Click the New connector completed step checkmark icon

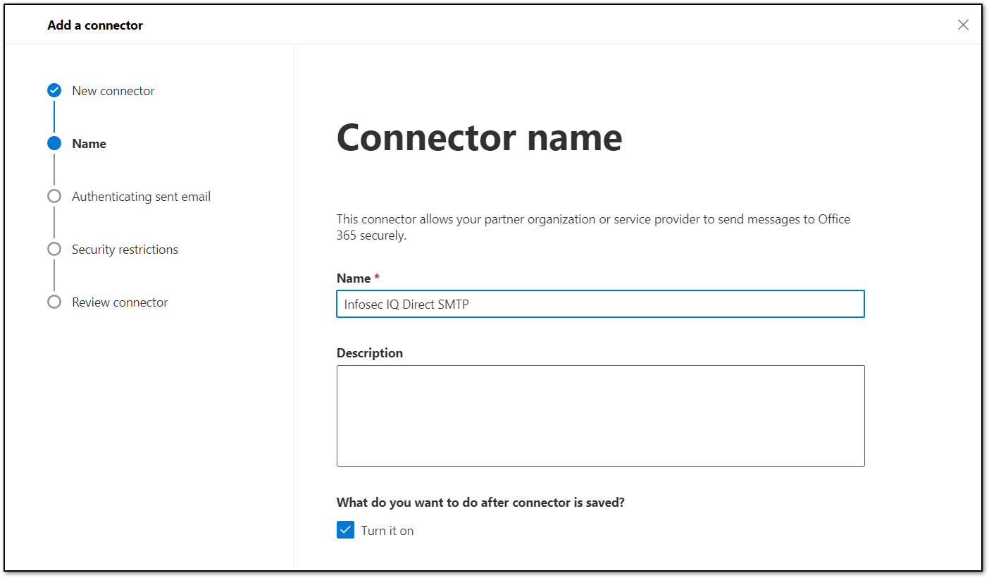(x=54, y=90)
